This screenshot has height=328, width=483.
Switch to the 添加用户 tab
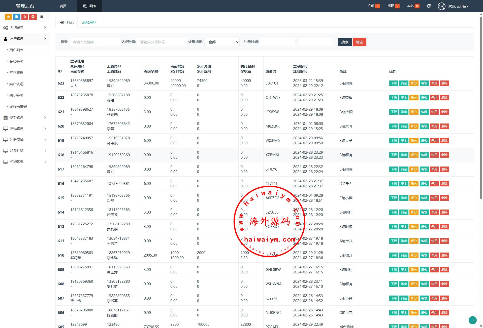point(89,22)
